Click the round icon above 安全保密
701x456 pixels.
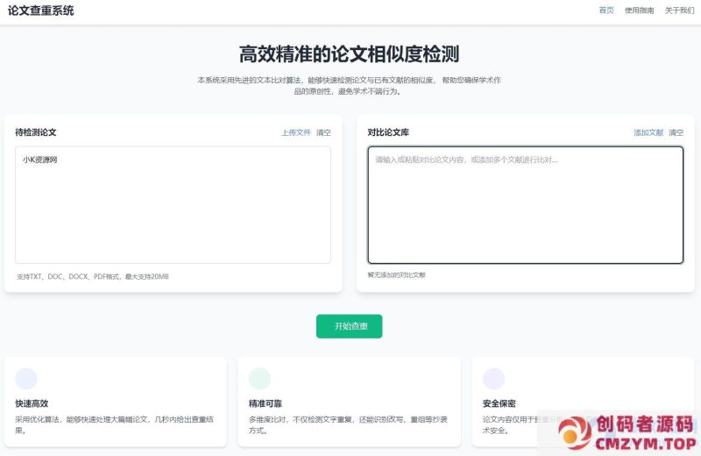pyautogui.click(x=494, y=379)
